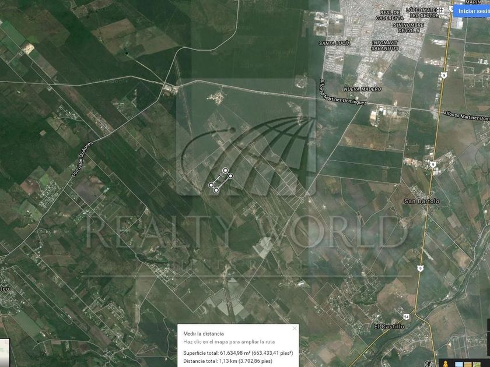The width and height of the screenshot is (490, 367).
Task: Select the Nueva Madero neighborhood label
Action: 362,89
